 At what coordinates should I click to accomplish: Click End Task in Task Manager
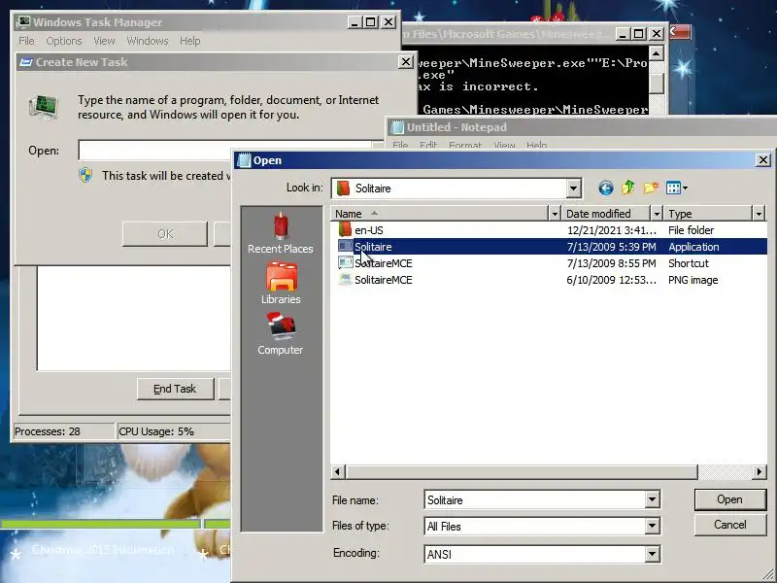[176, 389]
